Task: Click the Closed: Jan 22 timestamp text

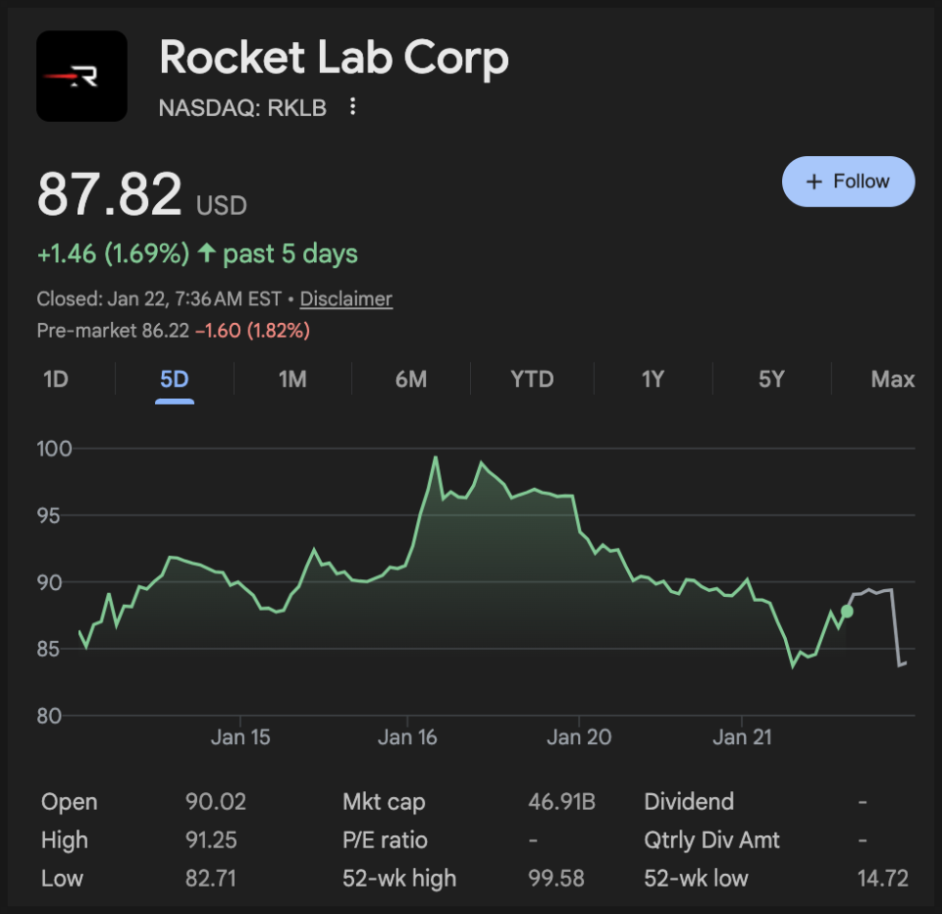Action: (159, 298)
